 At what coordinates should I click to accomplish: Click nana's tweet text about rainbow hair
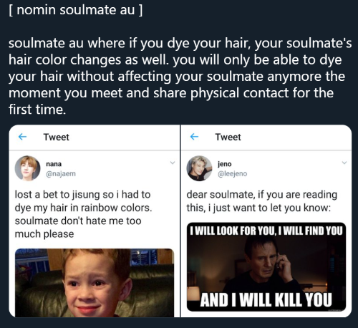[83, 214]
